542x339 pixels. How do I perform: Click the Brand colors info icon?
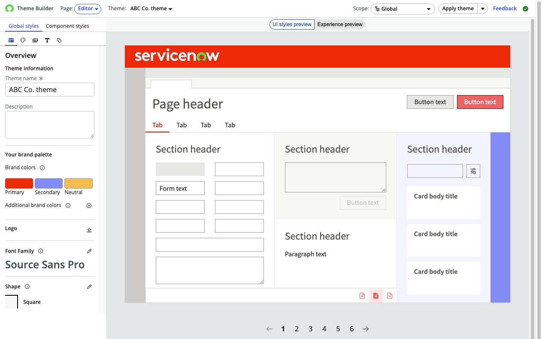(x=42, y=168)
